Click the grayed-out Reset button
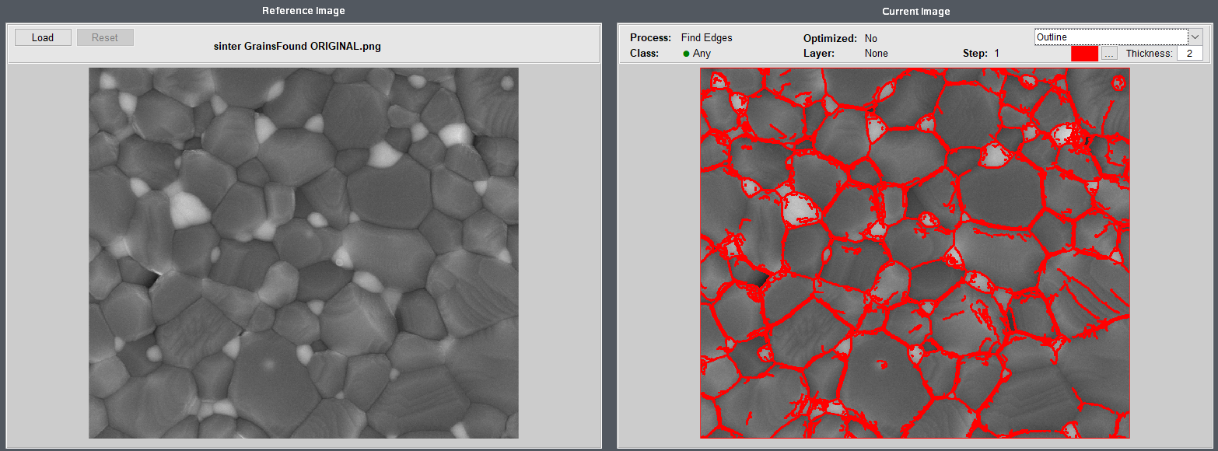1218x451 pixels. click(105, 37)
